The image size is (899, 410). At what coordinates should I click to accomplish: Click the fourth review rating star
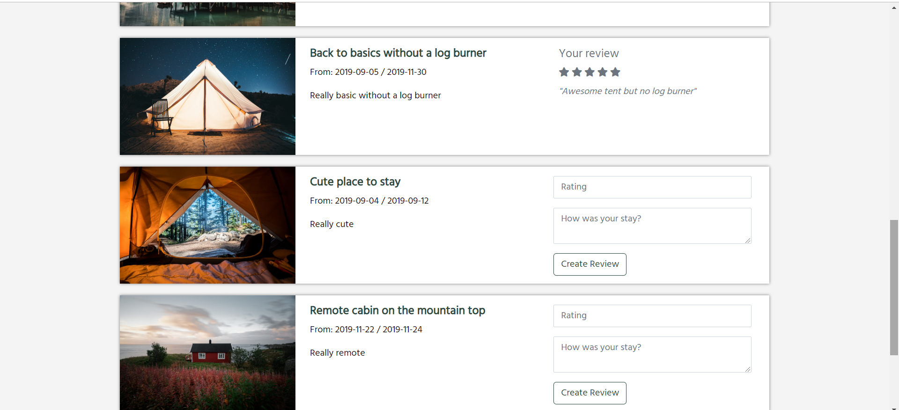click(x=603, y=72)
